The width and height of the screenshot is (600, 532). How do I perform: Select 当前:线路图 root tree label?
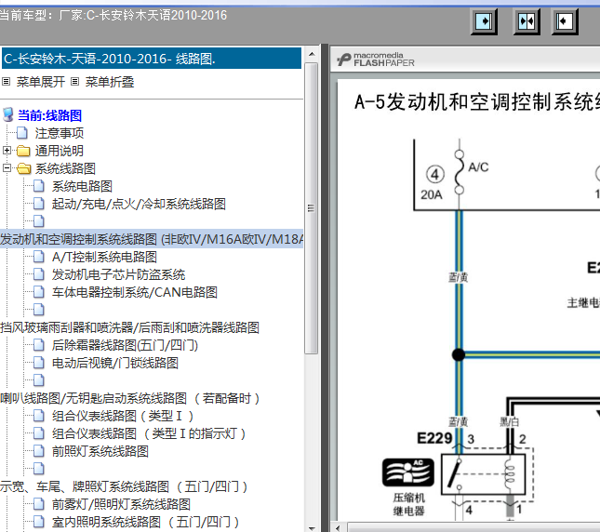tap(49, 115)
